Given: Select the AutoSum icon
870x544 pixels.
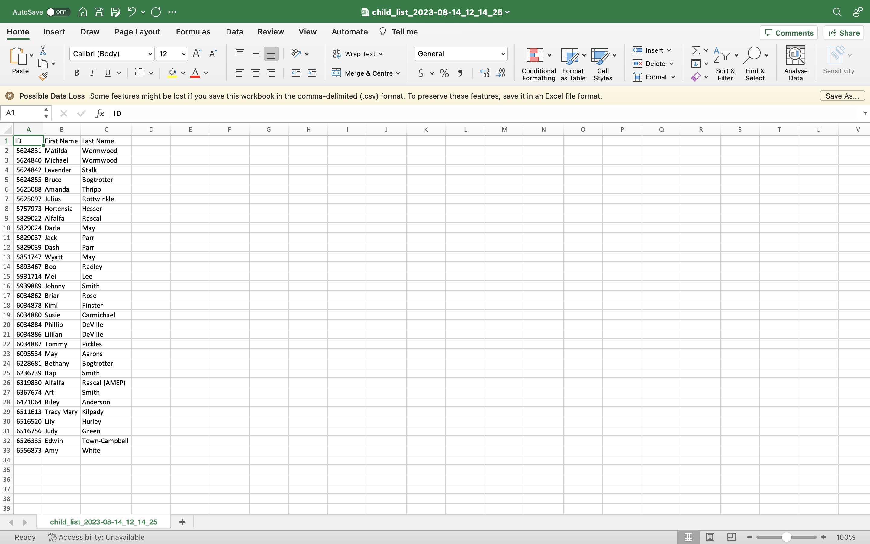Looking at the screenshot, I should (x=695, y=50).
